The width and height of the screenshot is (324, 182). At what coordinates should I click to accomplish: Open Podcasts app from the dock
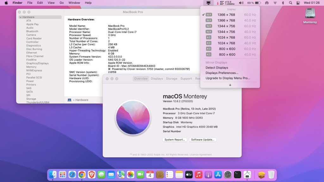(x=208, y=174)
